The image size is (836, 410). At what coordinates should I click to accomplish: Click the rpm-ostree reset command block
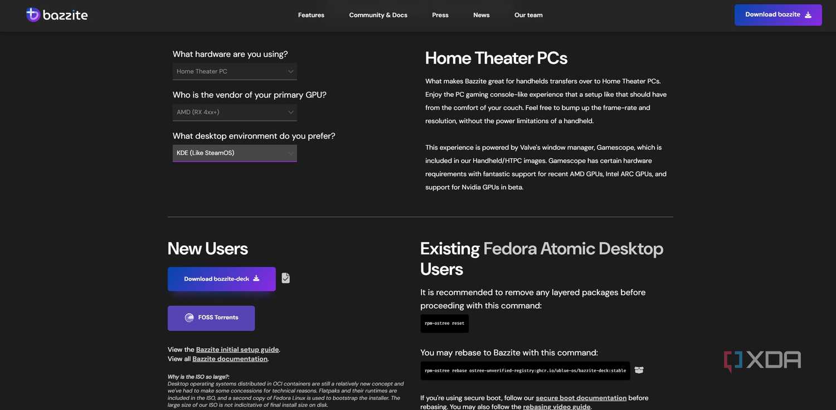pyautogui.click(x=444, y=324)
